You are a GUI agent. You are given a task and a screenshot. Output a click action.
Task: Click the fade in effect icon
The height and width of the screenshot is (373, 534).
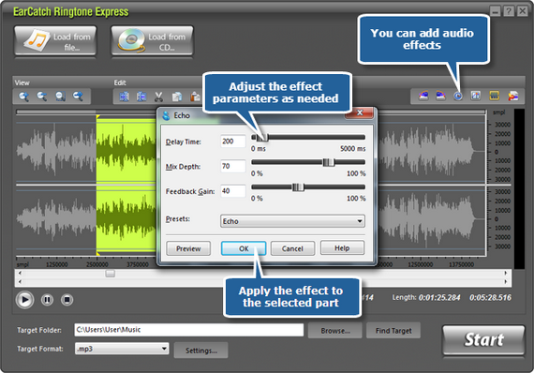click(x=423, y=96)
